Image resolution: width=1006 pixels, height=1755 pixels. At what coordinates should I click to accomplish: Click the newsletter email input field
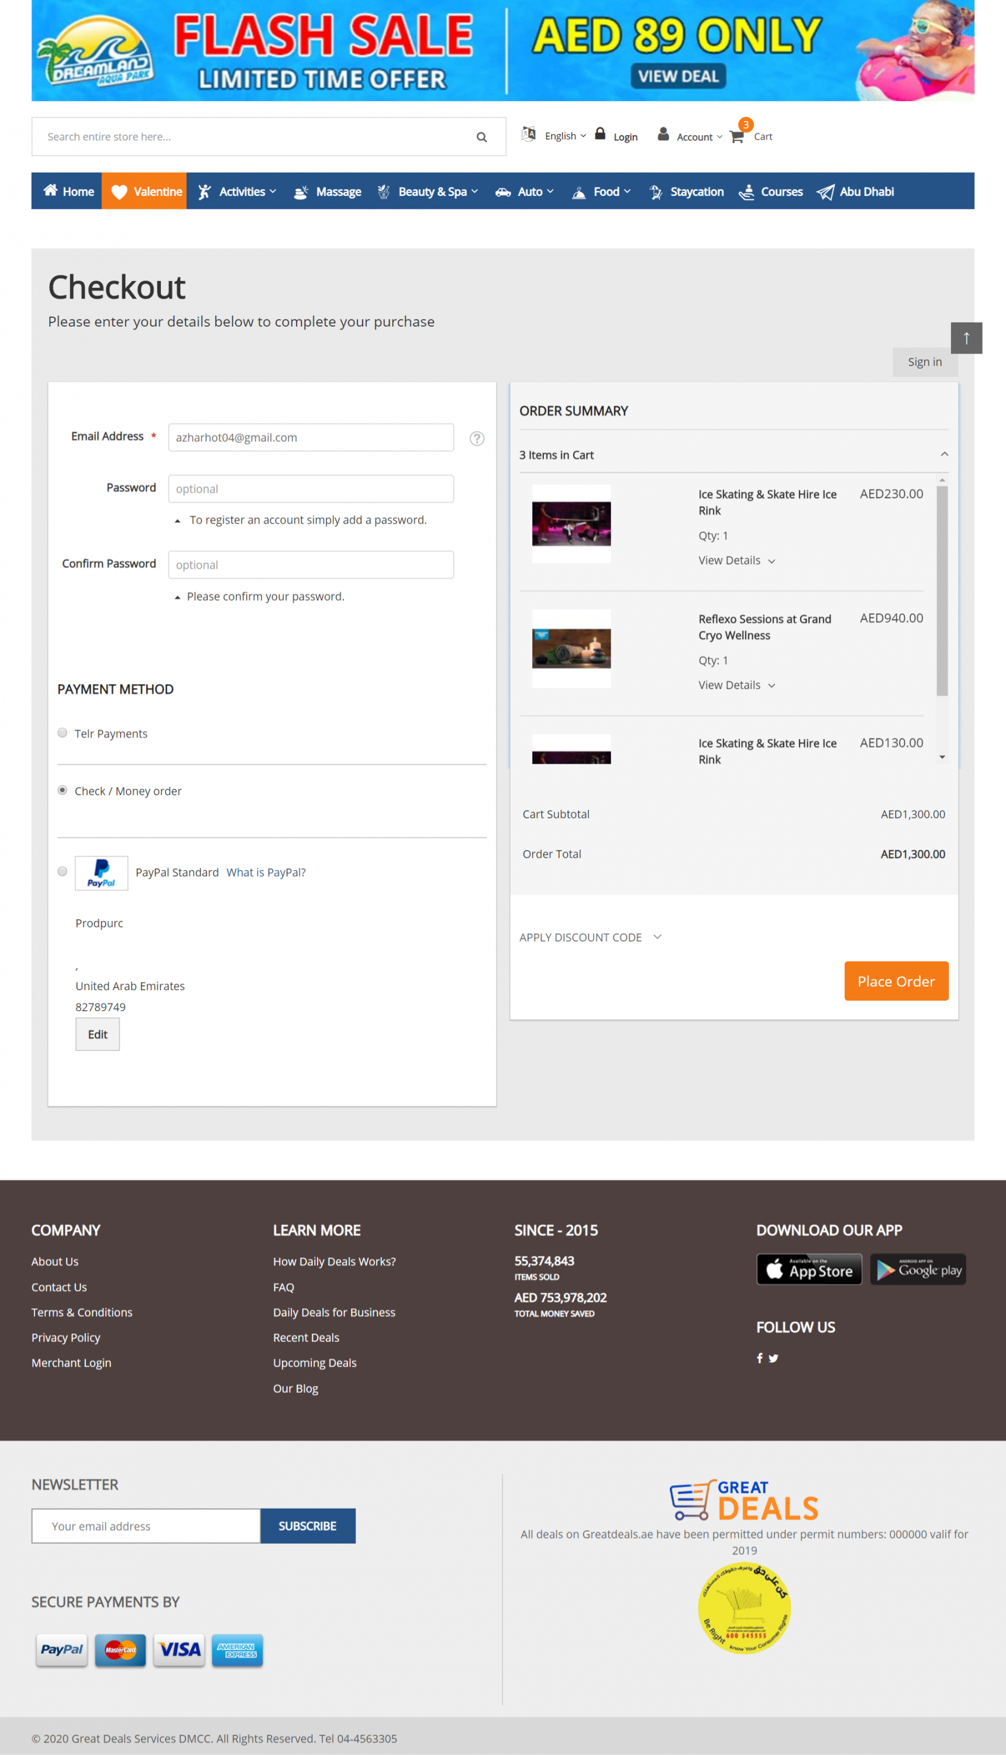click(x=146, y=1526)
